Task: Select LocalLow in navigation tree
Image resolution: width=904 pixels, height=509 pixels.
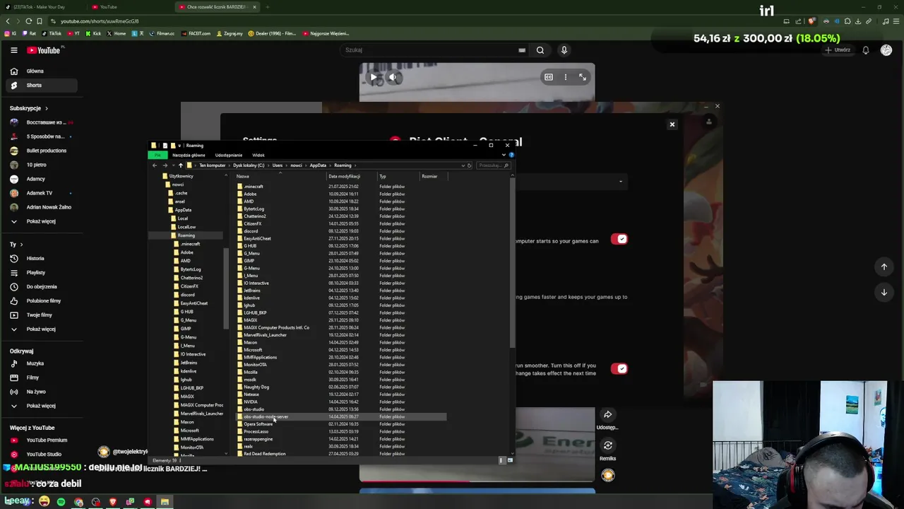Action: (x=186, y=227)
